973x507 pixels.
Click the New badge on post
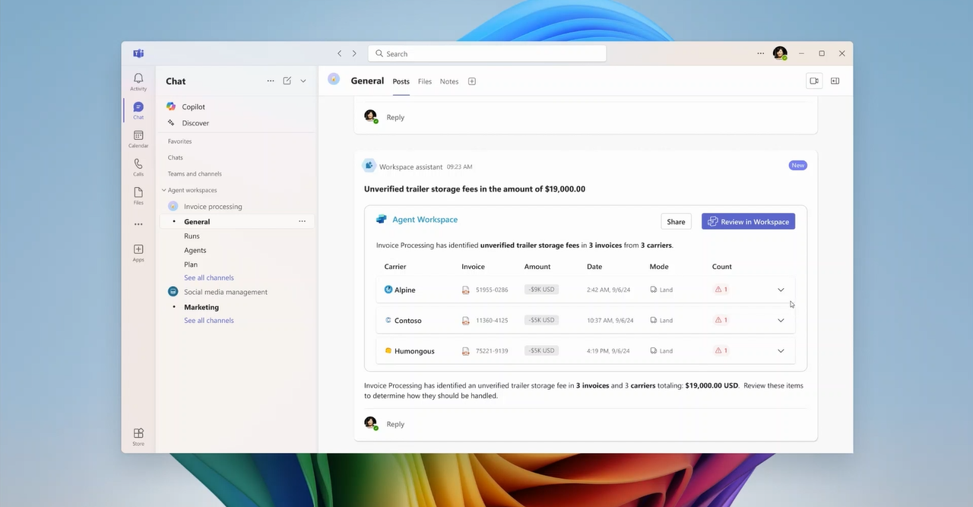(797, 165)
